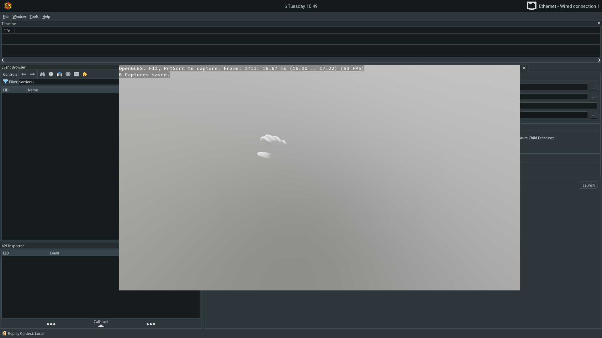This screenshot has width=602, height=338.
Task: Close the Timeline panel
Action: coord(599,23)
